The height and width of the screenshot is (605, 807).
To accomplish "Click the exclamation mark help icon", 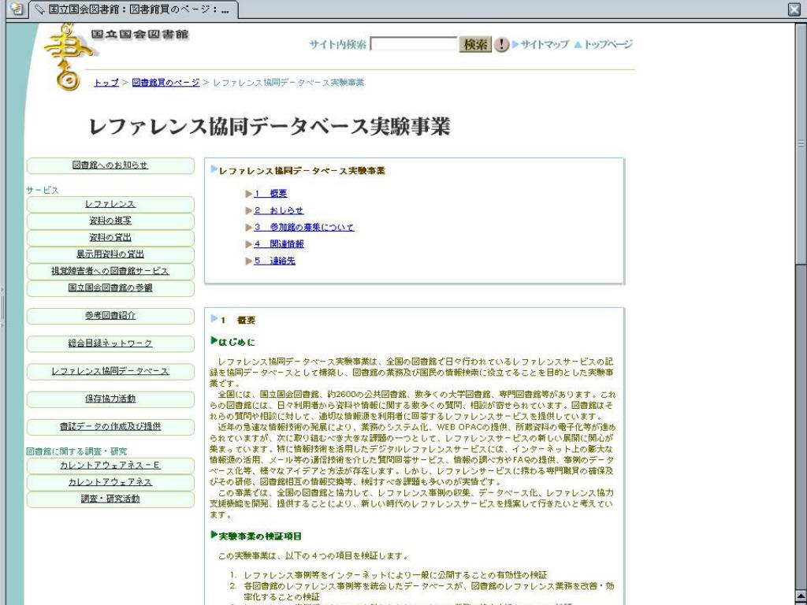I will 501,45.
